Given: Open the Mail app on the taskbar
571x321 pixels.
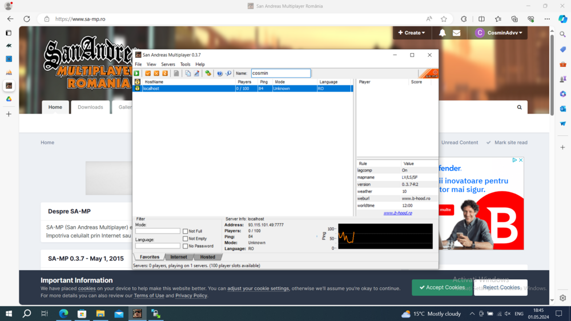Looking at the screenshot, I should pos(119,314).
